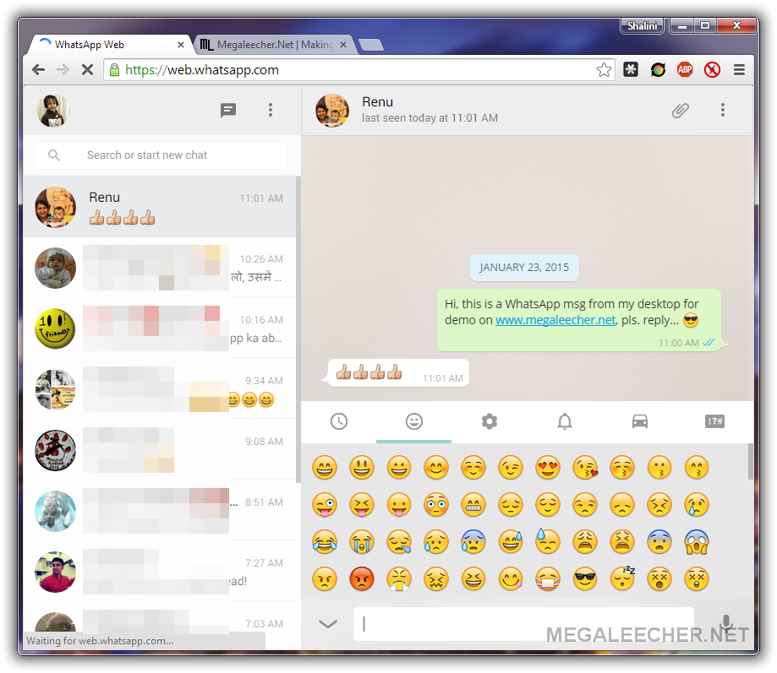Click the black asterisk extension icon

pos(631,70)
